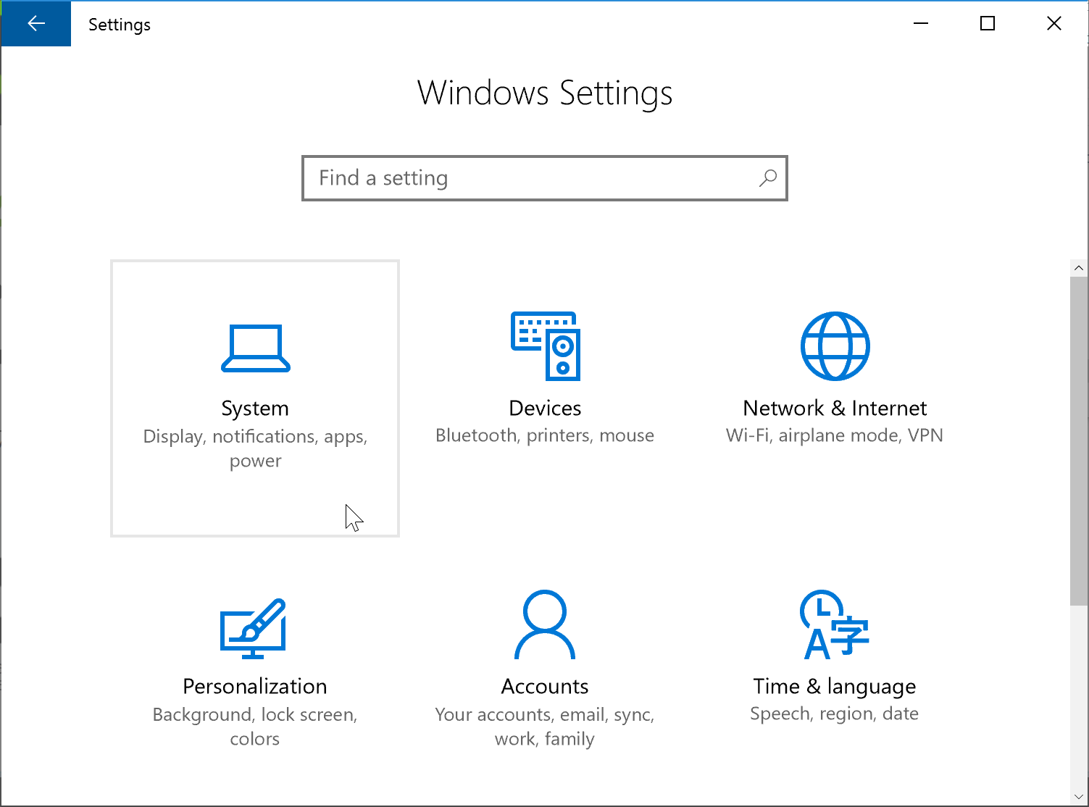
Task: Click the Accounts heading label
Action: pyautogui.click(x=545, y=686)
